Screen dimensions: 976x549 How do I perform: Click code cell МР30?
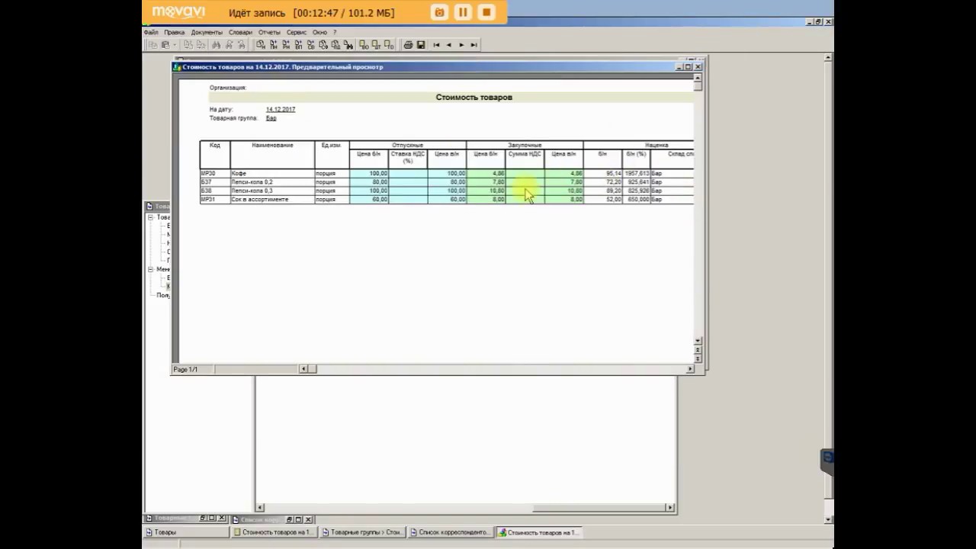215,174
